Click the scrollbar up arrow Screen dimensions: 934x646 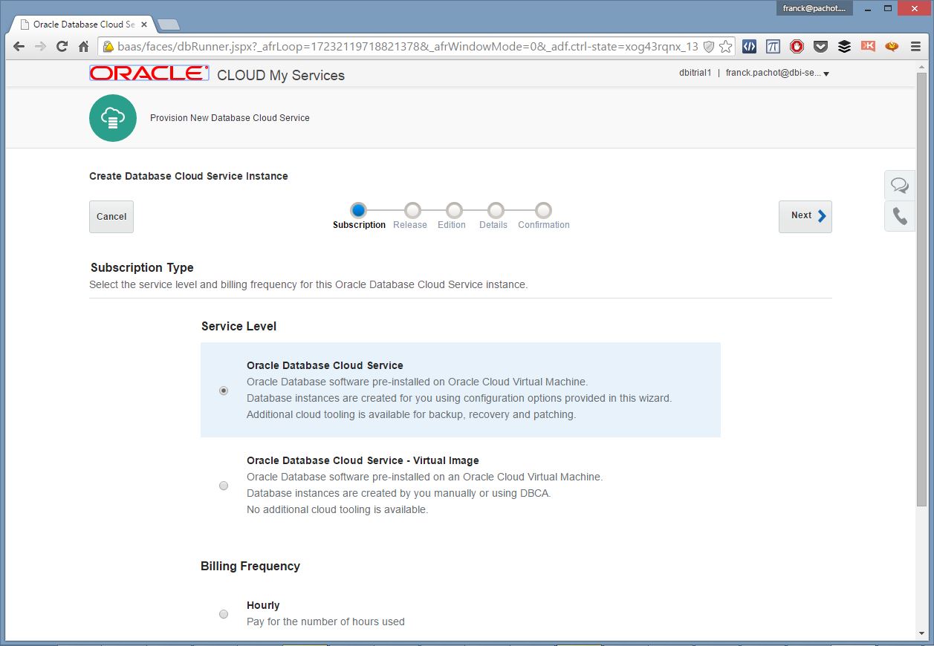(x=921, y=66)
